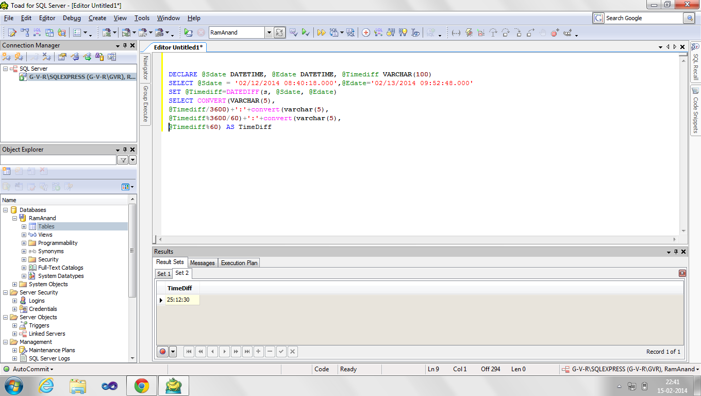701x396 pixels.
Task: Open the RamAnand database dropdown on the toolbar
Action: (x=269, y=31)
